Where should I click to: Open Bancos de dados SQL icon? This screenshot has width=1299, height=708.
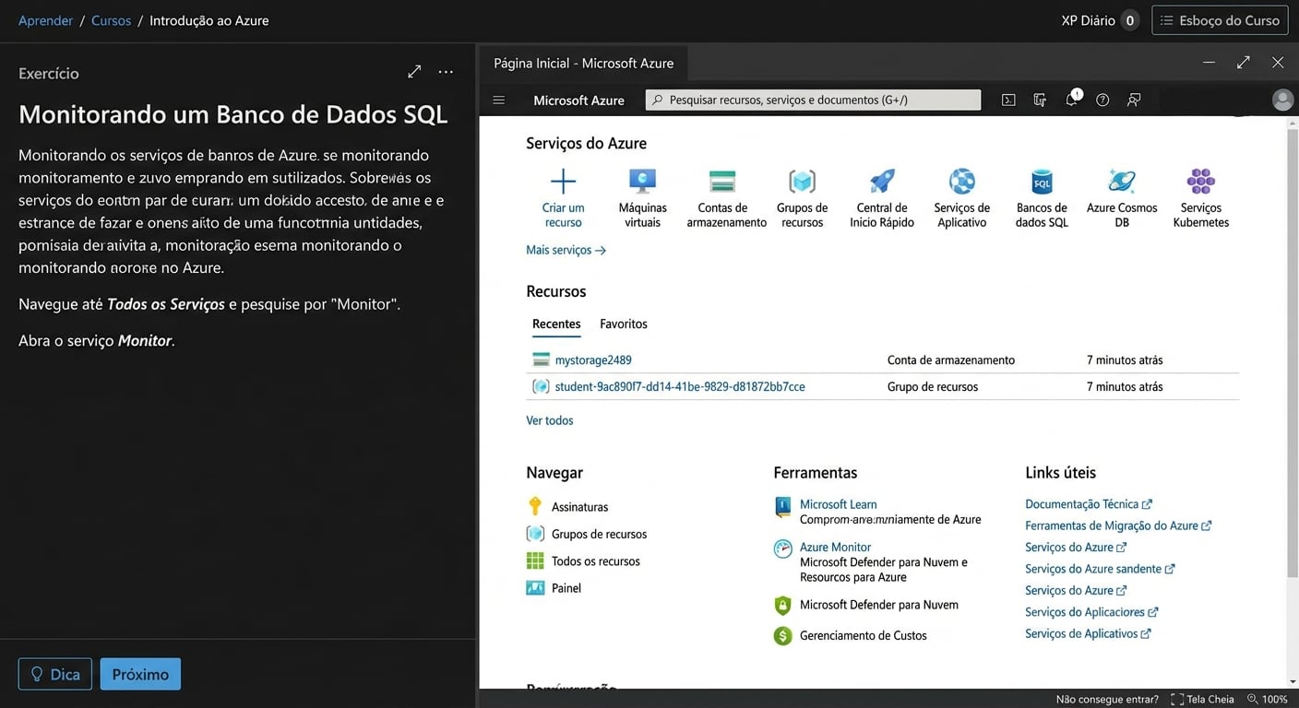tap(1042, 181)
